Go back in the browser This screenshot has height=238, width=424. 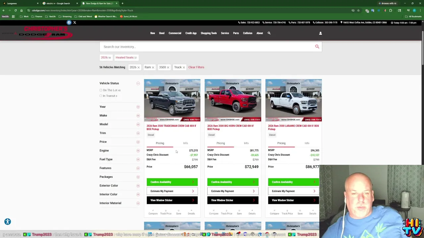pos(4,10)
